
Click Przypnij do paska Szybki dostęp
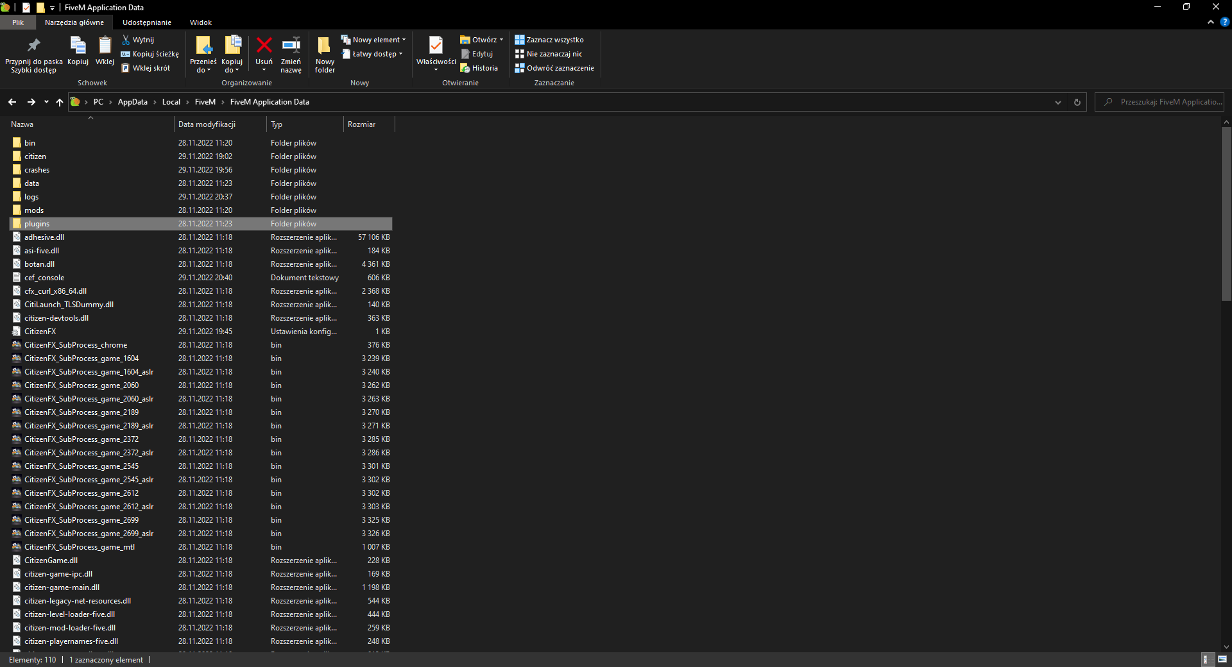(33, 53)
